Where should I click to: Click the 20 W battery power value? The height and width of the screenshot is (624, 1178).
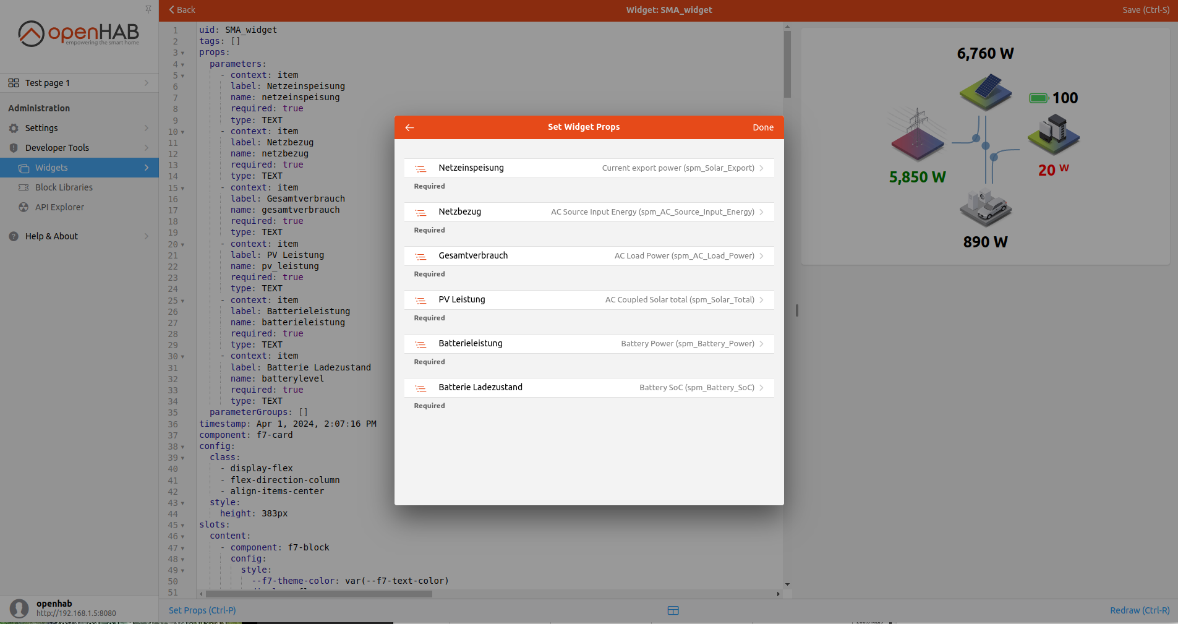(x=1054, y=169)
